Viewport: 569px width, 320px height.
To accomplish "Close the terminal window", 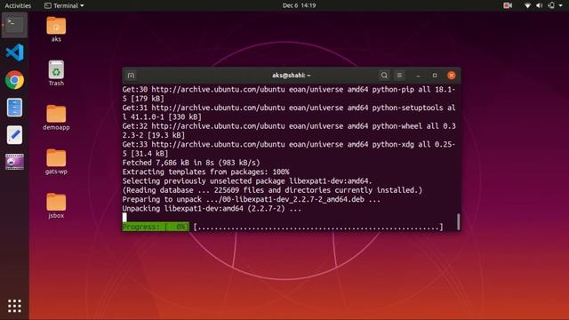I will (452, 76).
